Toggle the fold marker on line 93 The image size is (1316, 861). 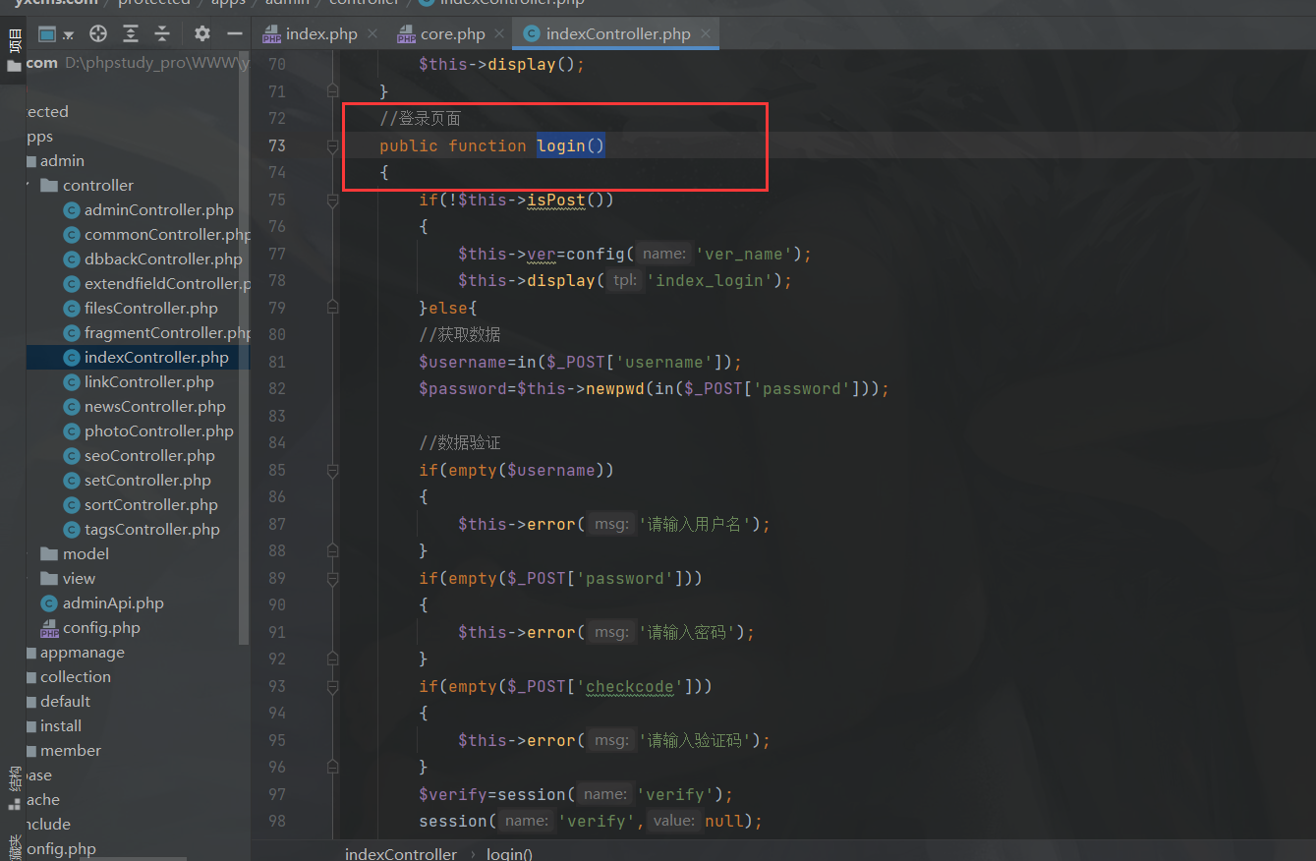pyautogui.click(x=332, y=686)
